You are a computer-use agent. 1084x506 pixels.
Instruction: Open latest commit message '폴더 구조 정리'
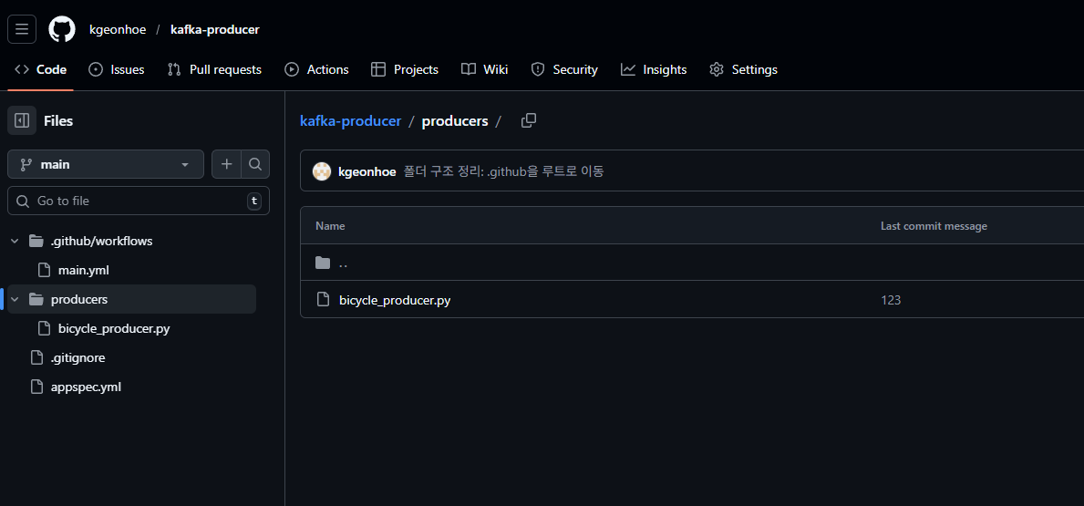[504, 171]
